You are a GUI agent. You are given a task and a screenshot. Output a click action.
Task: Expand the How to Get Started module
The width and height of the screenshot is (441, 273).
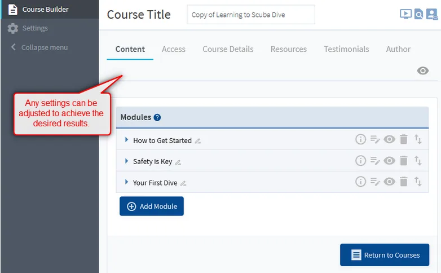tap(127, 140)
